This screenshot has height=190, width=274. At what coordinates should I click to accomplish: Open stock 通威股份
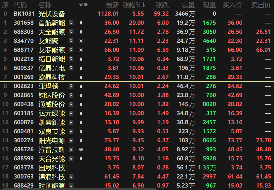coord(52,104)
